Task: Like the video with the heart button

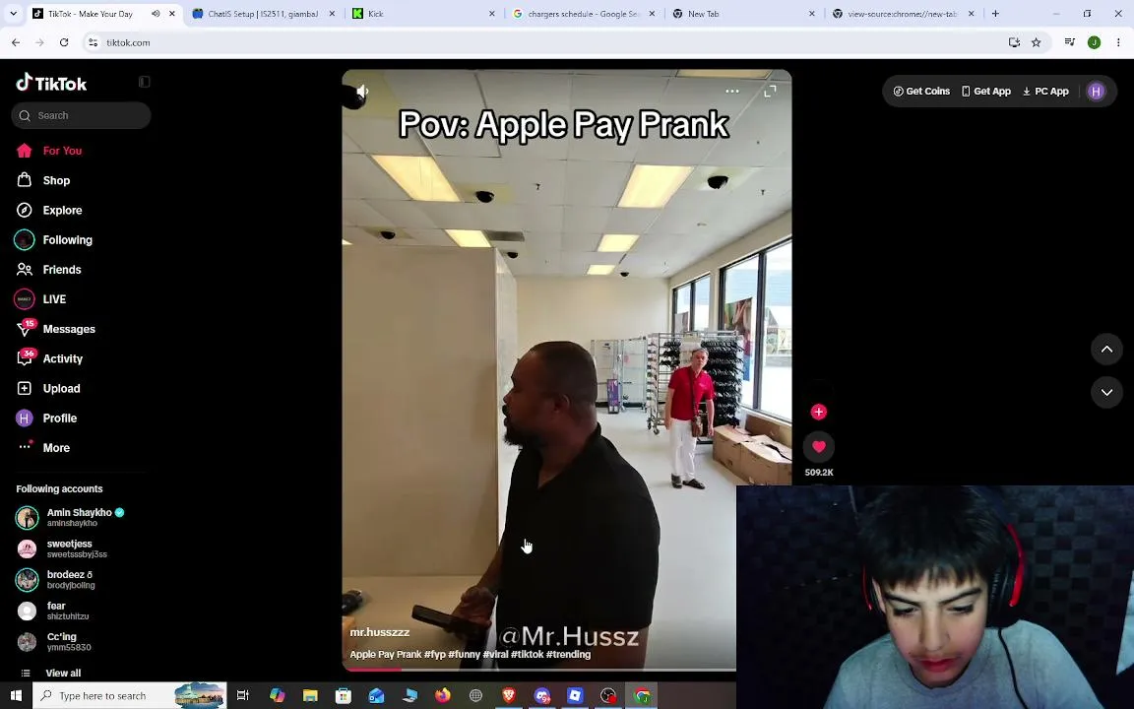Action: (x=819, y=446)
